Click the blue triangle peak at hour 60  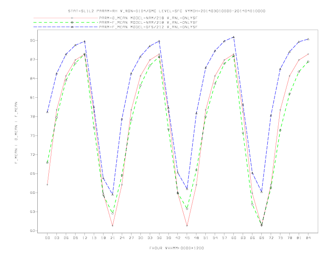coord(234,37)
